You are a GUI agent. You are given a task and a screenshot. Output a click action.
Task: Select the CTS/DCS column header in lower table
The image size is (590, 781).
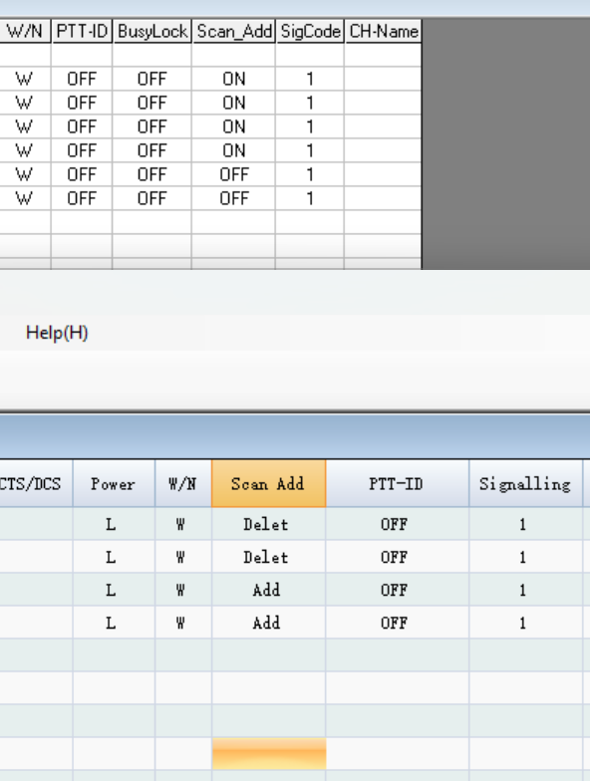pyautogui.click(x=36, y=484)
